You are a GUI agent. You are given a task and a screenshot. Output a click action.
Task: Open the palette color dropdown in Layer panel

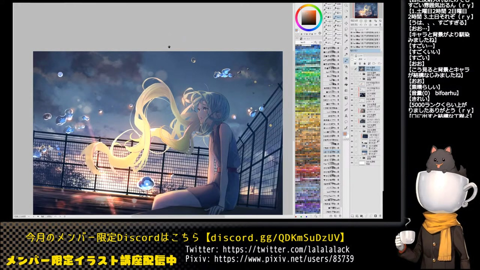[x=353, y=59]
